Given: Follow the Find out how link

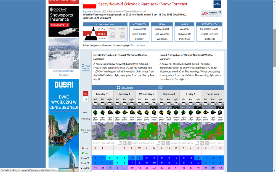Looking at the screenshot, I should [x=137, y=45].
